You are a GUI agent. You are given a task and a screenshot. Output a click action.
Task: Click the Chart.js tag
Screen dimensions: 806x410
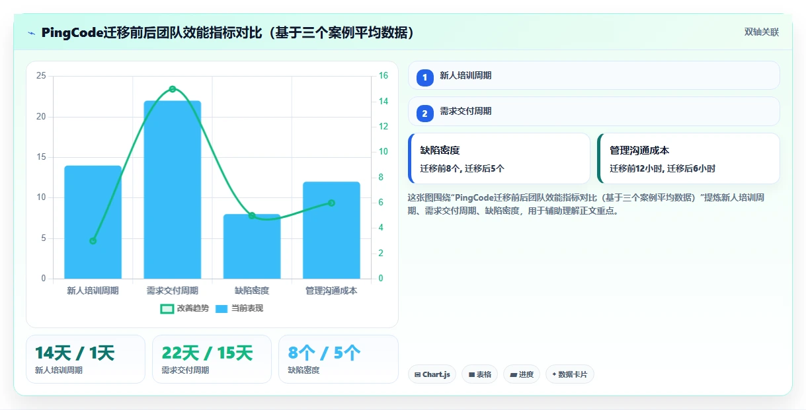(432, 374)
